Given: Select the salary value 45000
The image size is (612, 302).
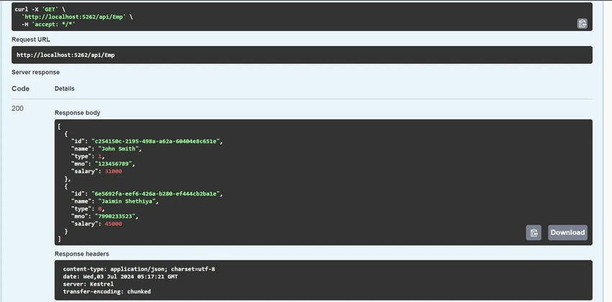Looking at the screenshot, I should tap(114, 224).
